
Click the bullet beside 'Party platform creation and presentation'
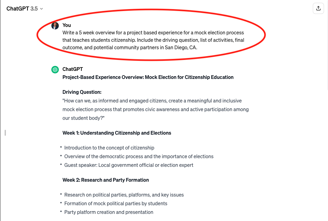click(x=61, y=211)
